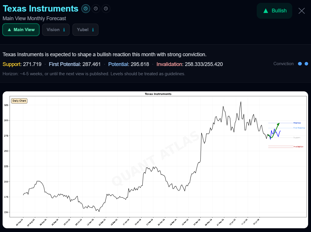The width and height of the screenshot is (311, 232).
Task: Select the second clock history icon
Action: pyautogui.click(x=96, y=9)
